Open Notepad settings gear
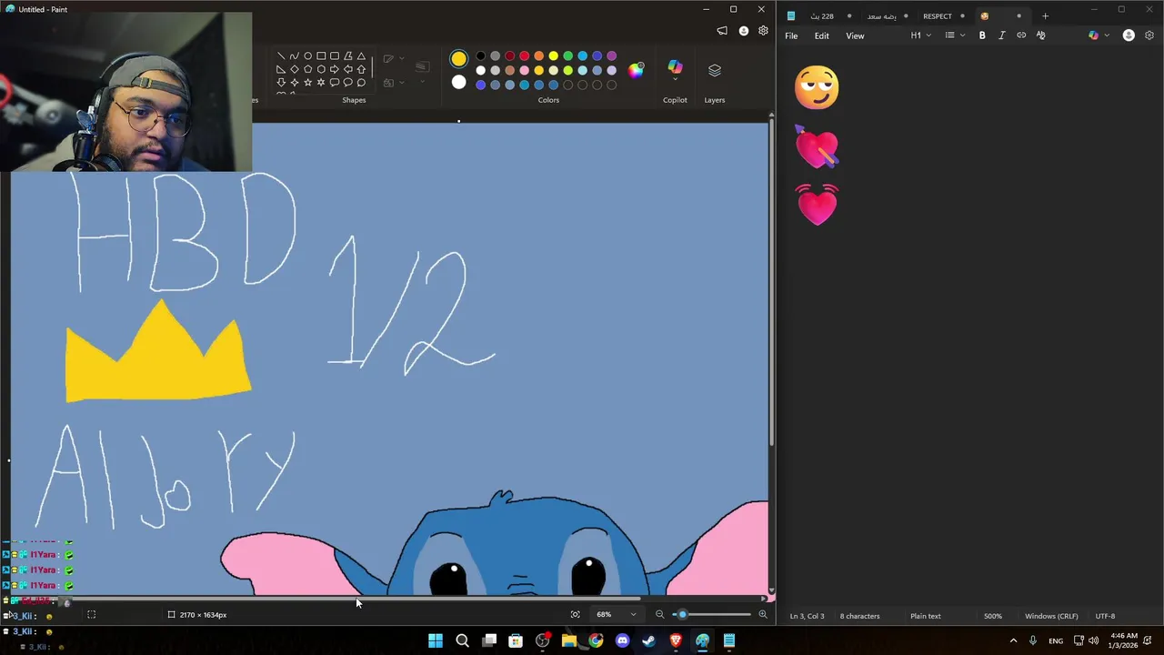 click(1149, 35)
